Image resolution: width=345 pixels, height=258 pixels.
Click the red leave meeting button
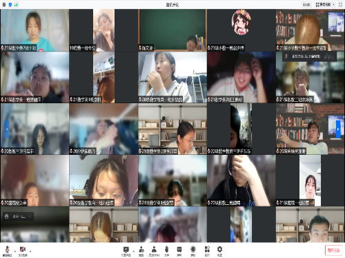click(333, 250)
